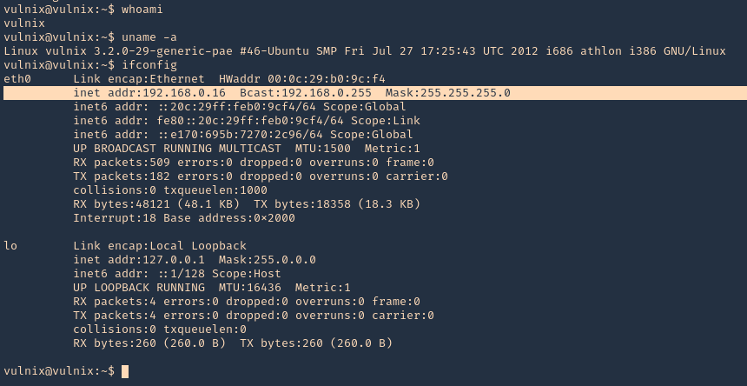The image size is (747, 386).
Task: Click the whoami command text
Action: pos(142,10)
